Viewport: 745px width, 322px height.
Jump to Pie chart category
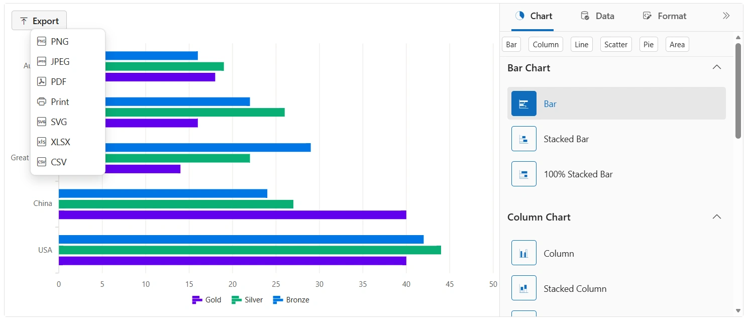click(648, 44)
